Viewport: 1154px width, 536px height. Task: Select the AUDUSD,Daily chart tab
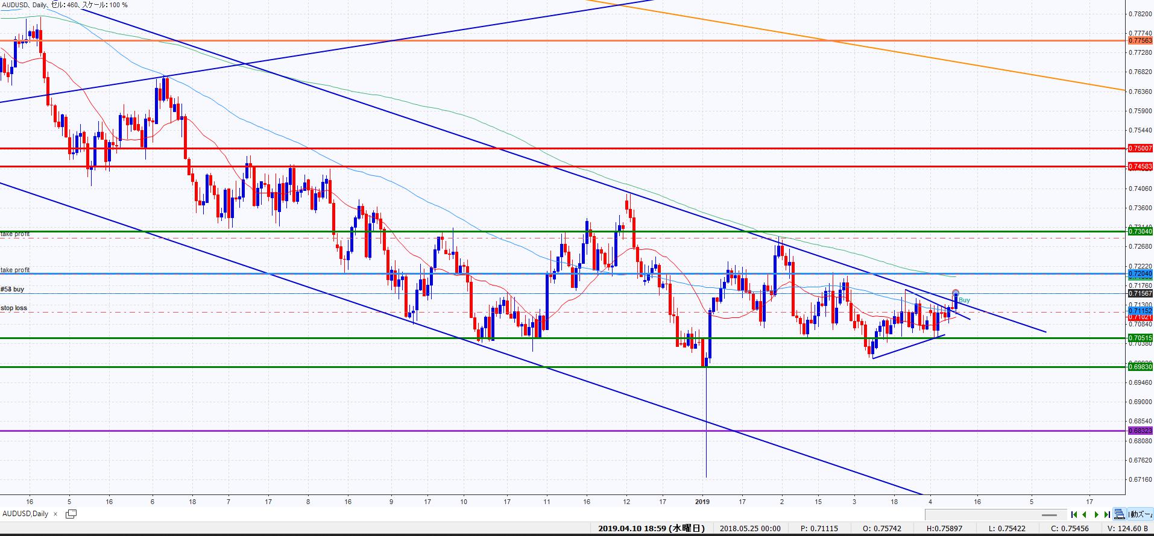click(25, 514)
